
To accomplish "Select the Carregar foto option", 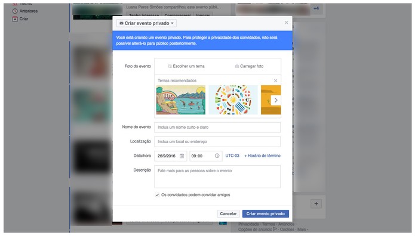I will point(249,66).
